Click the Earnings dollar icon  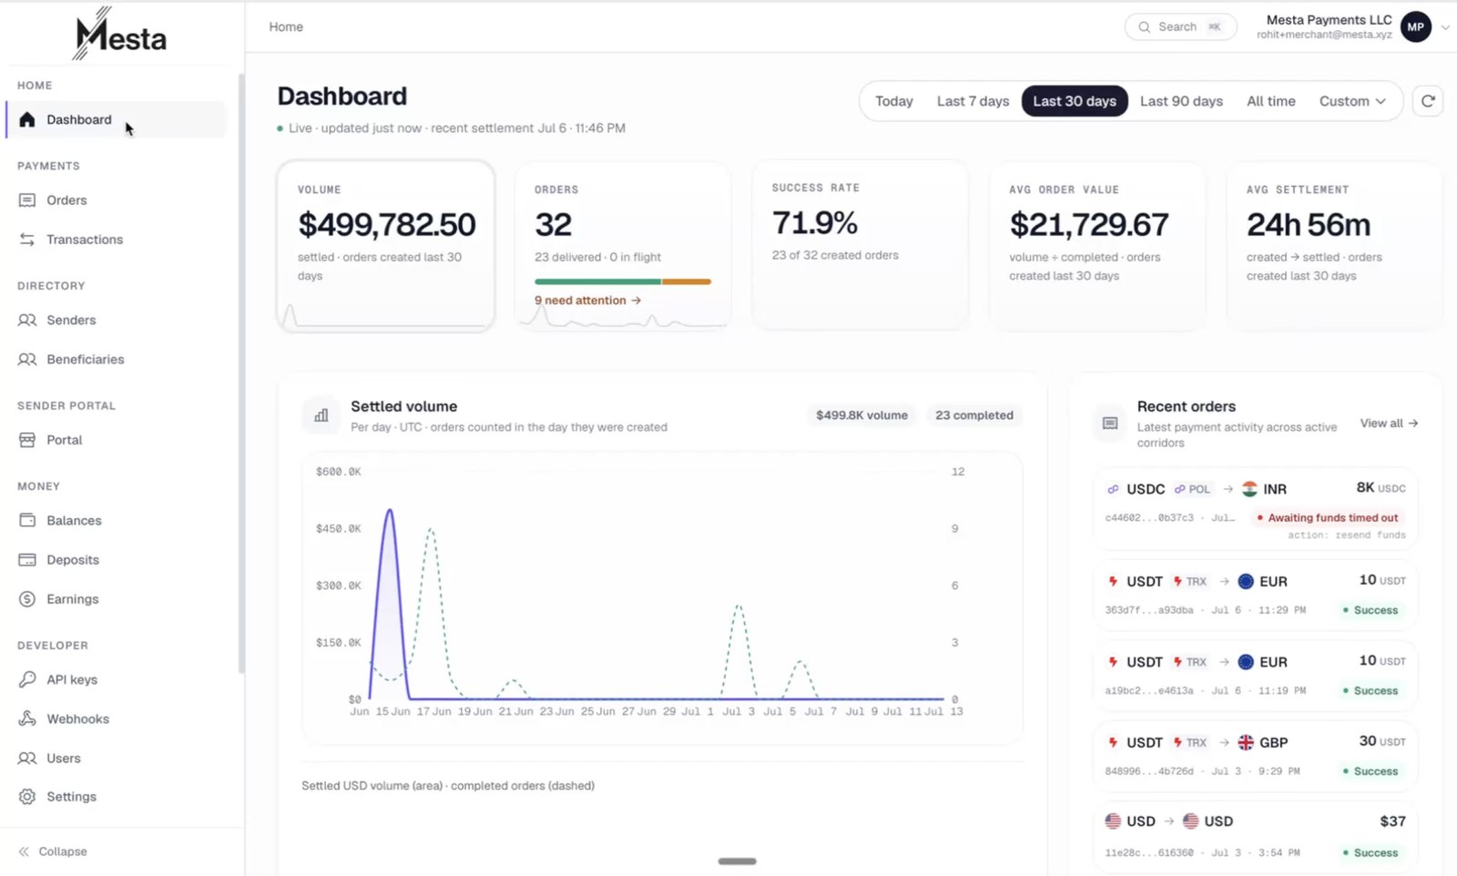[27, 599]
